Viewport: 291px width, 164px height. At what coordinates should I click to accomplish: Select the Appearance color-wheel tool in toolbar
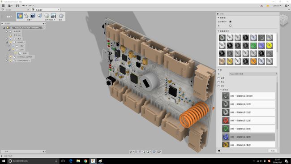point(20,16)
